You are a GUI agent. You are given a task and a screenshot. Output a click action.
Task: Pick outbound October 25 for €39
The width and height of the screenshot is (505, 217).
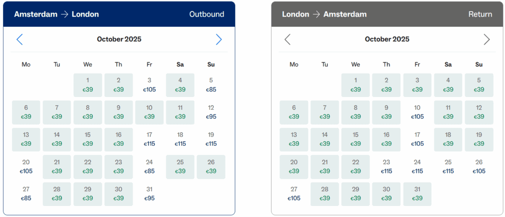180,166
